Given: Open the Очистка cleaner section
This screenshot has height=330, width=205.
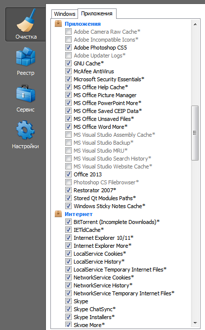Looking at the screenshot, I should point(26,24).
